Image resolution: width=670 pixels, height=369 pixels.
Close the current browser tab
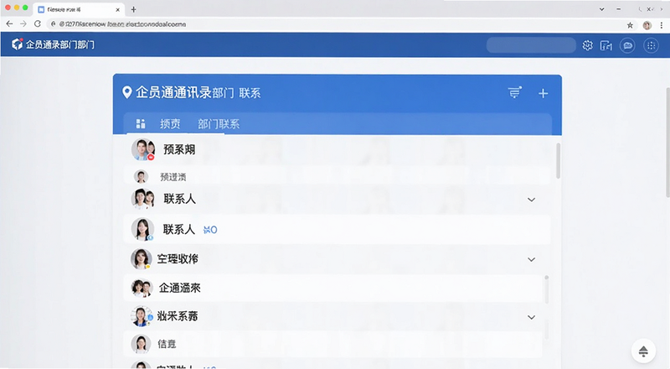click(117, 9)
